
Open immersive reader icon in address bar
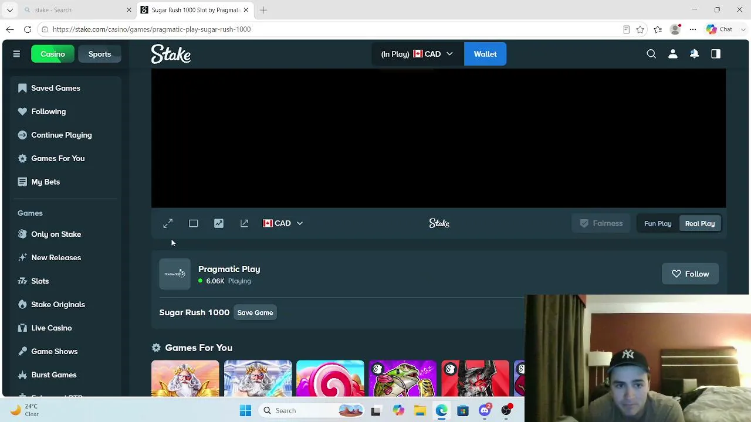[626, 29]
